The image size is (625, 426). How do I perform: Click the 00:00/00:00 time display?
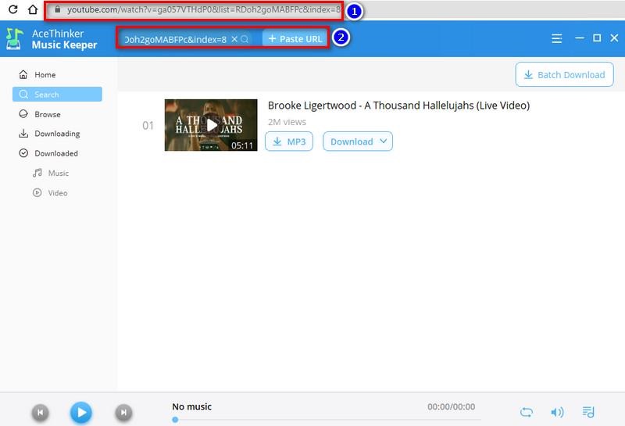(x=452, y=406)
